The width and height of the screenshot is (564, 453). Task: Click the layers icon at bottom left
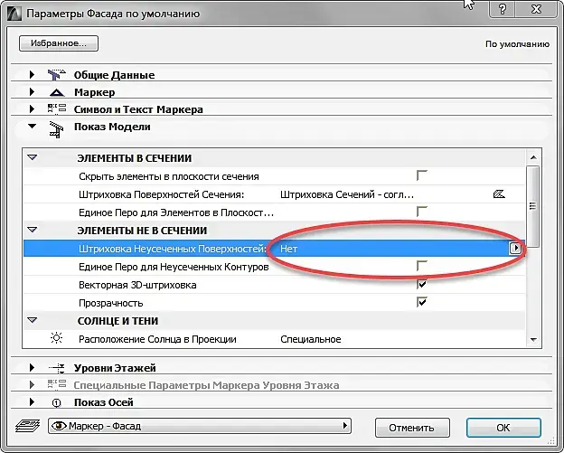point(28,426)
